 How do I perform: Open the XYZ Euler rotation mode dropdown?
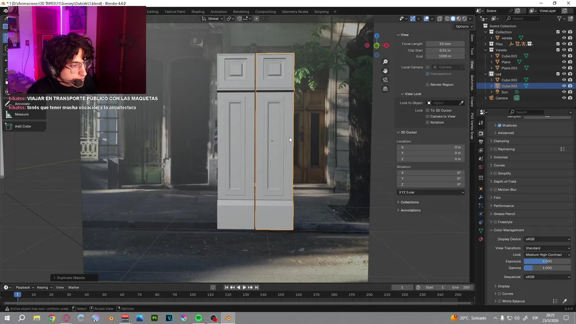(431, 193)
